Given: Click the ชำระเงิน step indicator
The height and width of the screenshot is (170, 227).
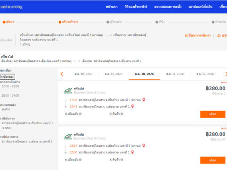Looking at the screenshot, I should (x=218, y=22).
